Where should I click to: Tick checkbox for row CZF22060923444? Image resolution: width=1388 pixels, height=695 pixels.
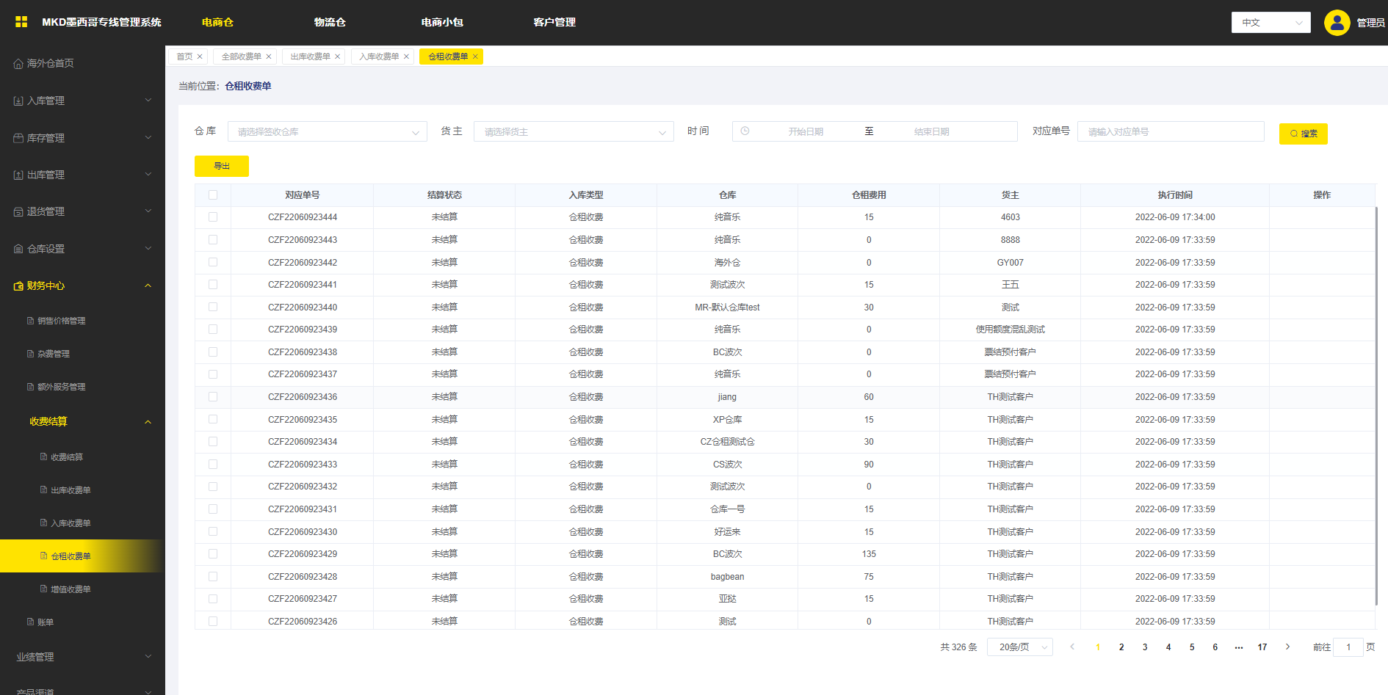point(213,217)
